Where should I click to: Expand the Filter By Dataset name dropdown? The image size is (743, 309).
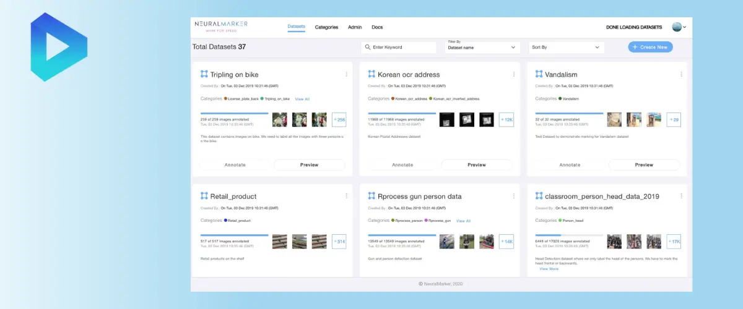tap(482, 47)
